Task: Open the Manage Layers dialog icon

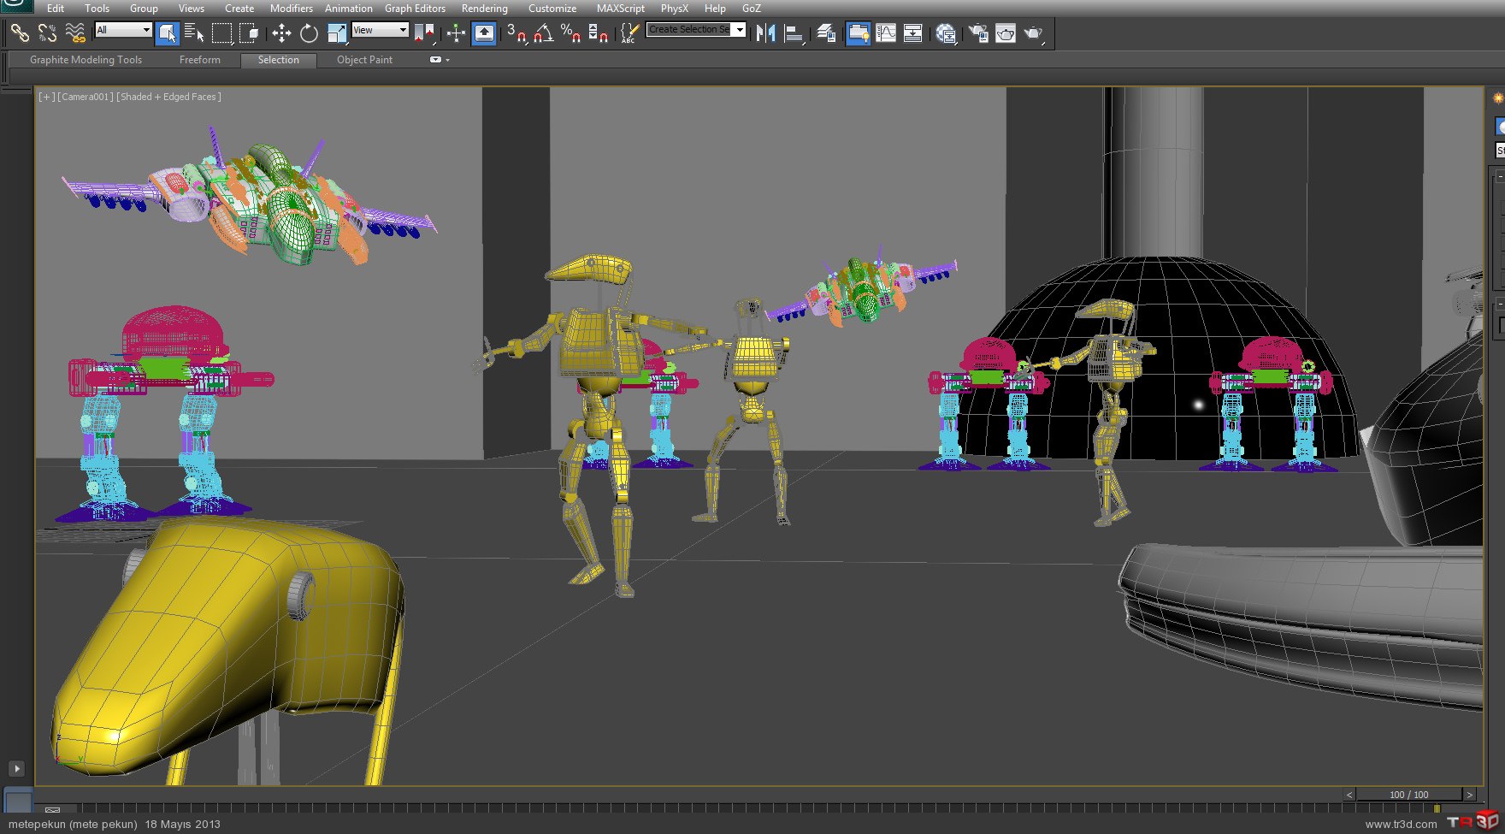Action: point(826,33)
